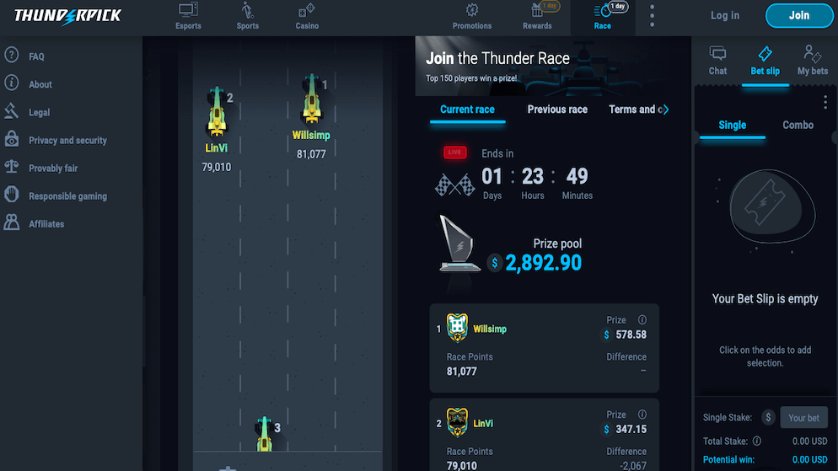Open the Responsible gaming page
This screenshot has height=471, width=838.
point(67,196)
